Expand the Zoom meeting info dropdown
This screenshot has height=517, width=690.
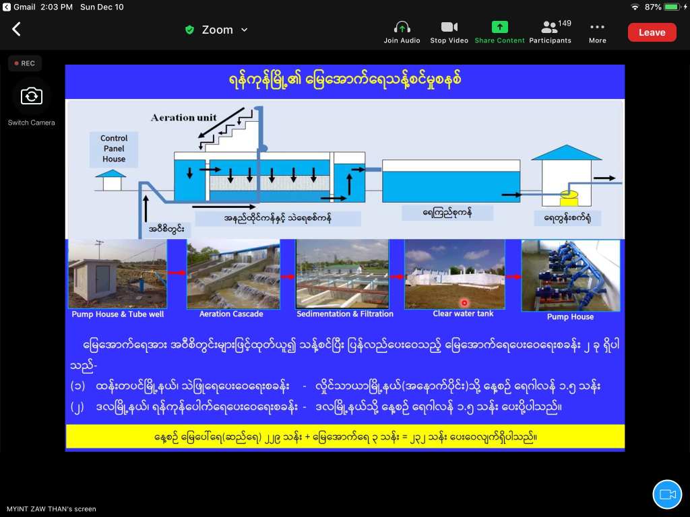pyautogui.click(x=244, y=30)
